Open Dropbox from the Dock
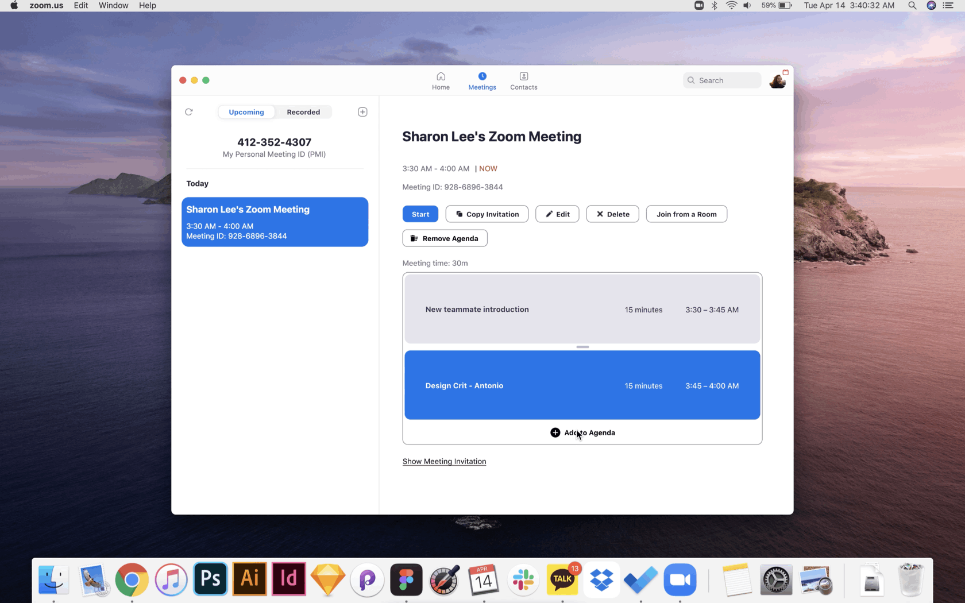 click(601, 579)
